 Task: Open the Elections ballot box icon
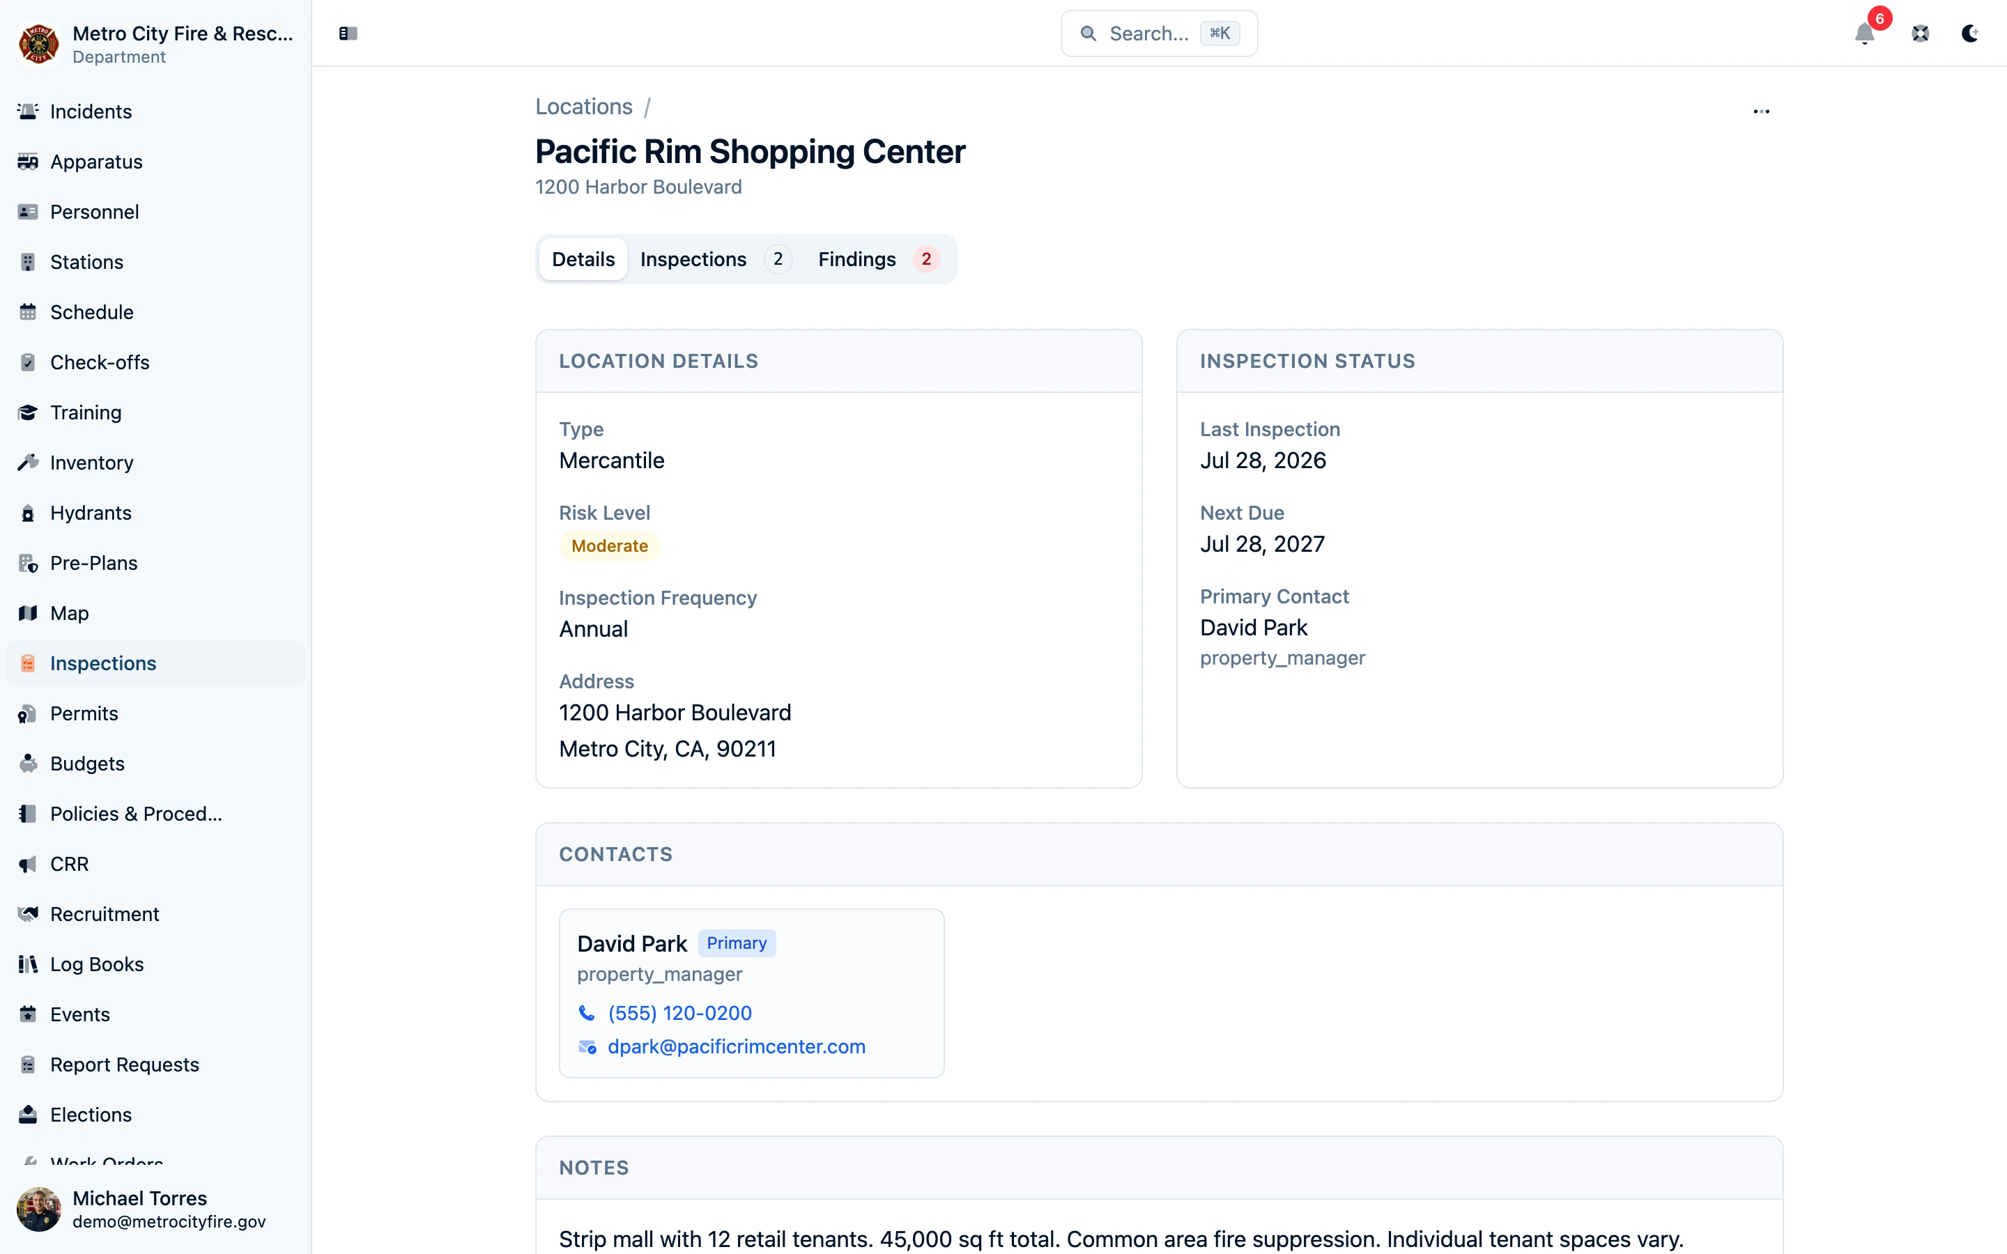tap(28, 1115)
